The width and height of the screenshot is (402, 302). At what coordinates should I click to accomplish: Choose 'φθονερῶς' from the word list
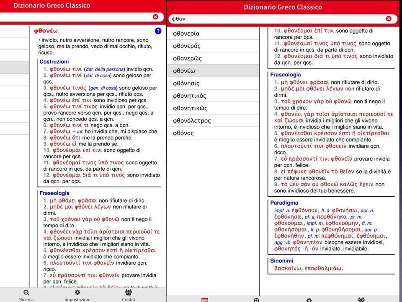(213, 59)
